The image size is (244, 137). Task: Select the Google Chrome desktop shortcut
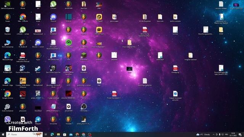(8, 95)
